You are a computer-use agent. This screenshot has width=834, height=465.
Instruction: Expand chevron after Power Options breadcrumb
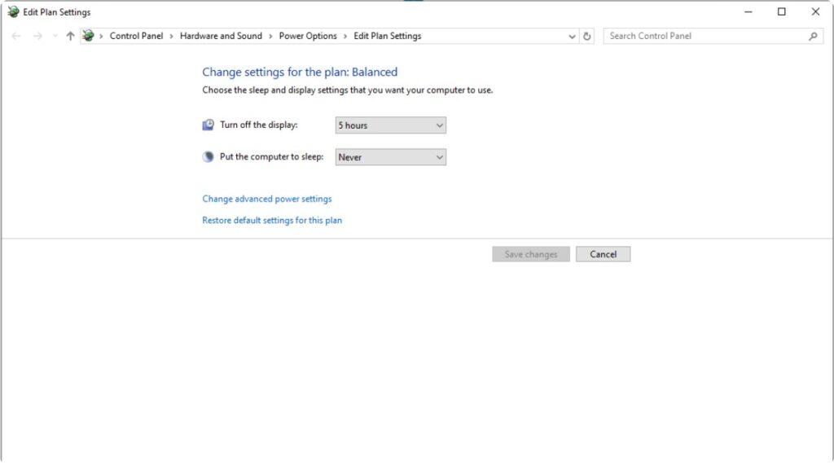coord(345,36)
